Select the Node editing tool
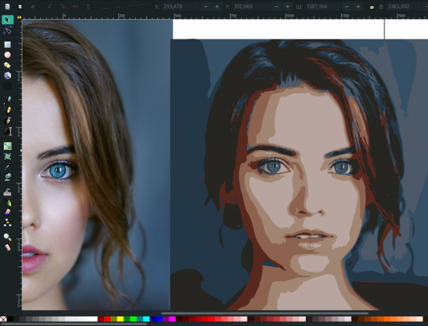 (7, 31)
